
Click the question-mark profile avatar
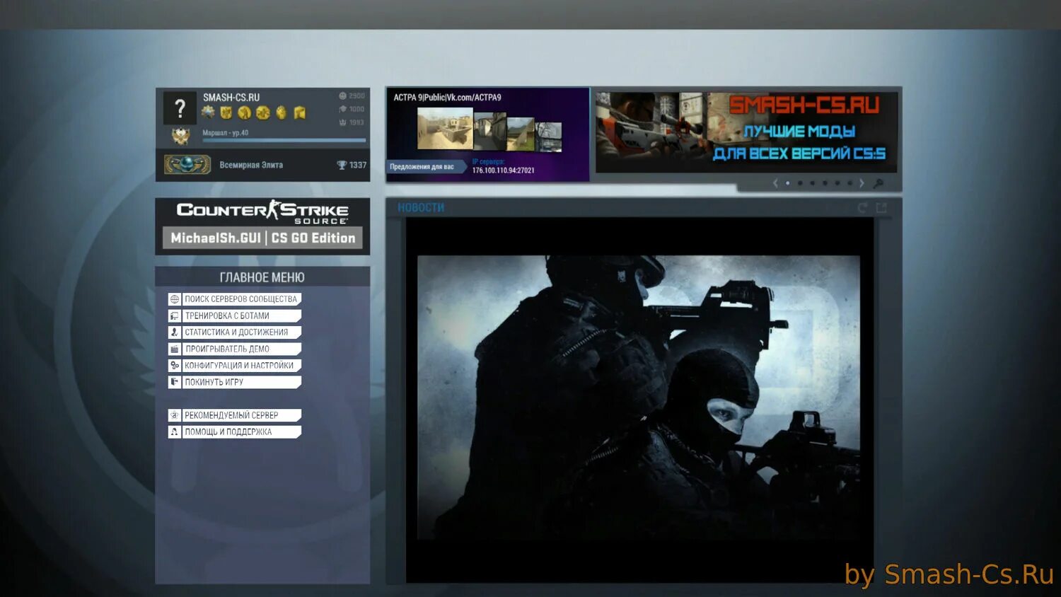180,108
